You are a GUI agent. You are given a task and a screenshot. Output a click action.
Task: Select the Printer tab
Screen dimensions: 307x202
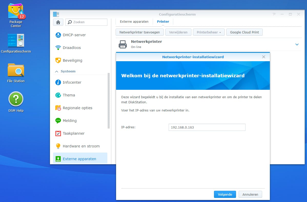coord(163,22)
